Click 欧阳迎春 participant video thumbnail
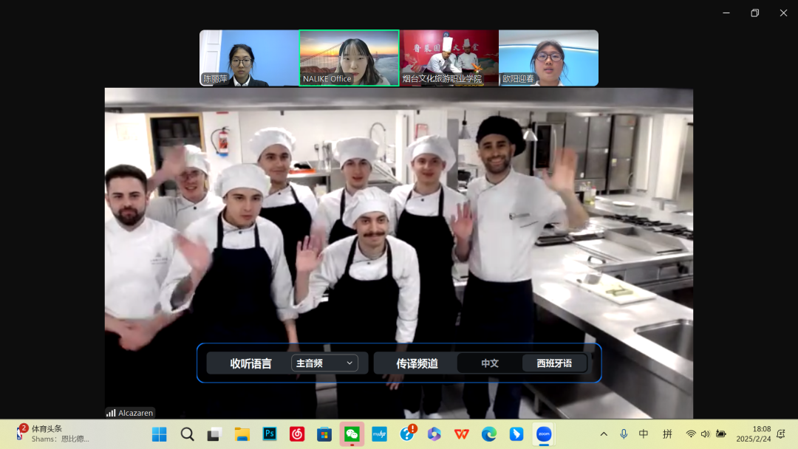Viewport: 798px width, 449px height. click(548, 58)
